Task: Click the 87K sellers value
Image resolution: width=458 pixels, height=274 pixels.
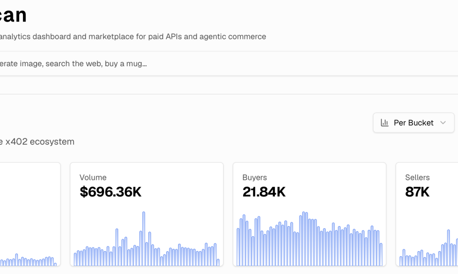Action: pos(417,192)
